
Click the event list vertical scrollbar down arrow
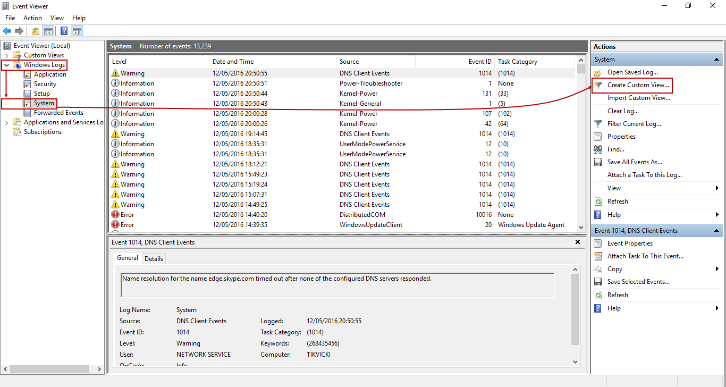click(x=581, y=226)
